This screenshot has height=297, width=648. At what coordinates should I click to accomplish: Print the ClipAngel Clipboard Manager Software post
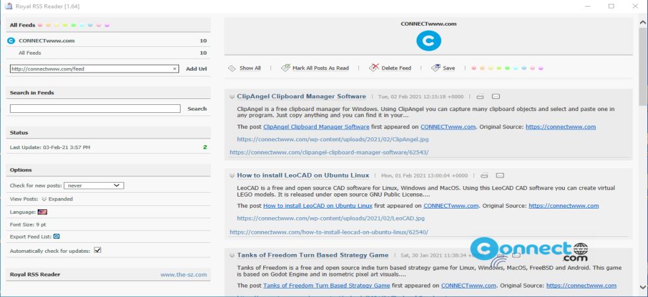click(480, 97)
